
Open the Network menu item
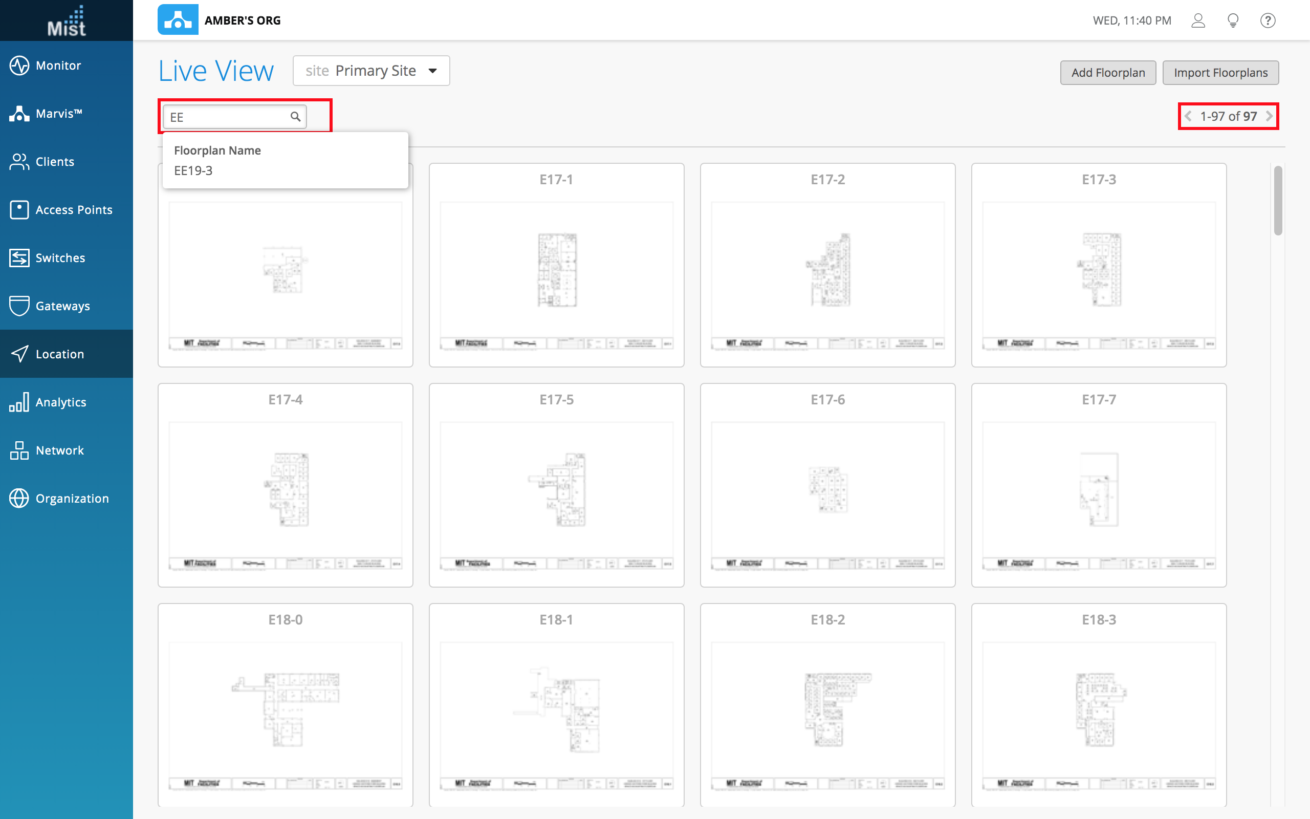tap(59, 450)
